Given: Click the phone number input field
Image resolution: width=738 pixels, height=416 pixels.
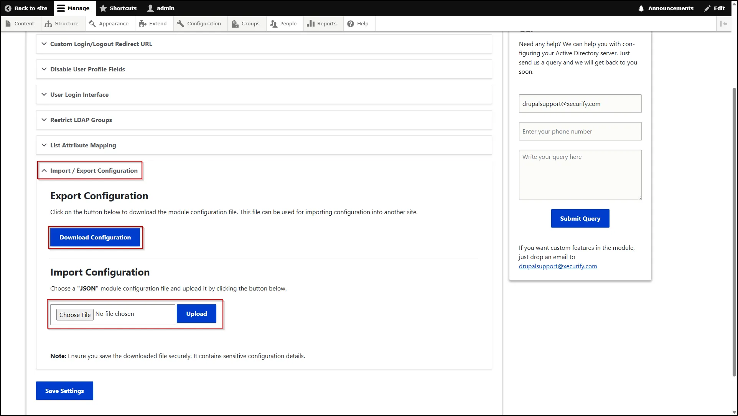Looking at the screenshot, I should [x=580, y=131].
